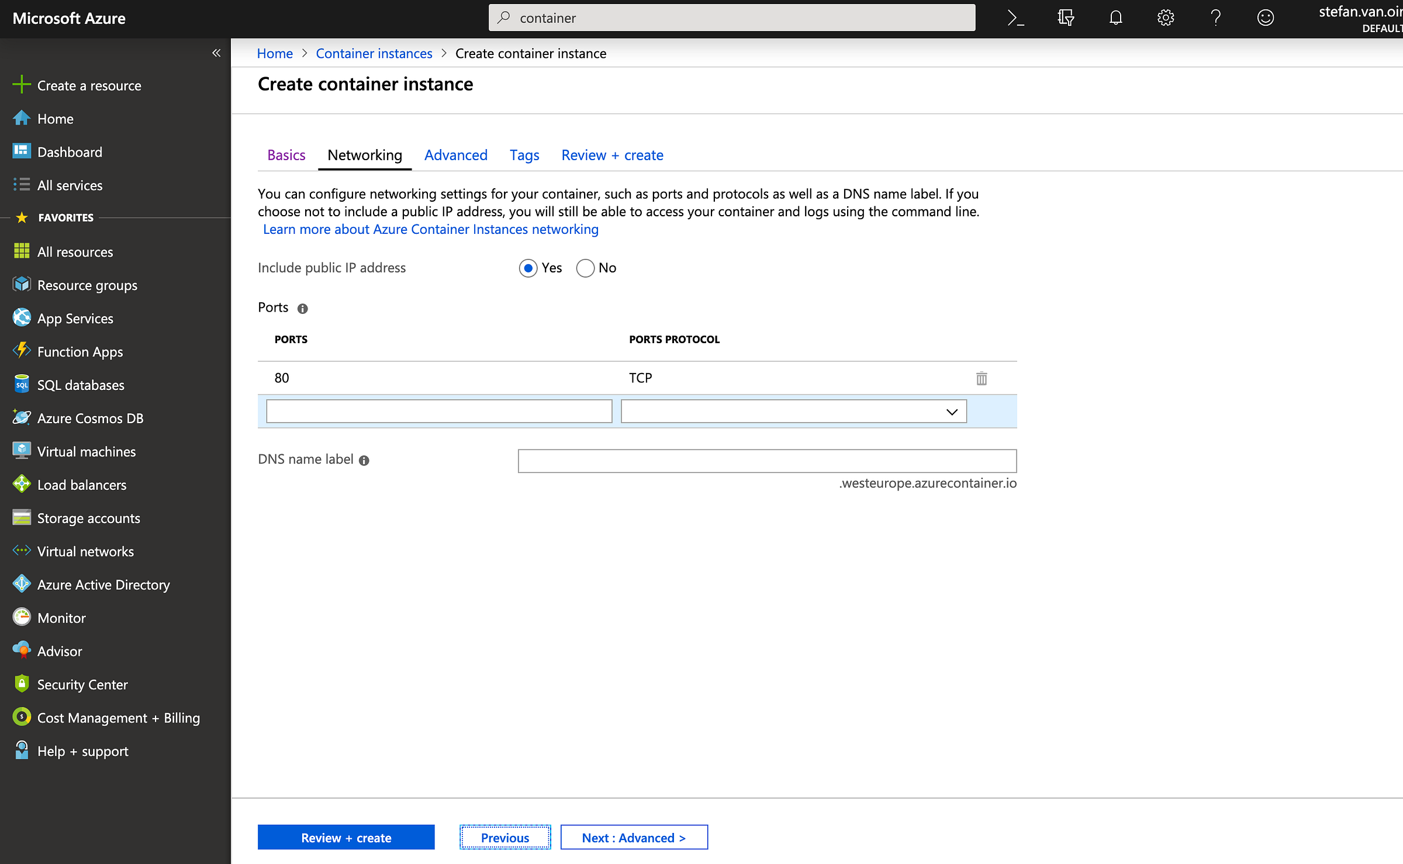This screenshot has width=1403, height=864.
Task: Expand the ports protocol dropdown
Action: 793,412
